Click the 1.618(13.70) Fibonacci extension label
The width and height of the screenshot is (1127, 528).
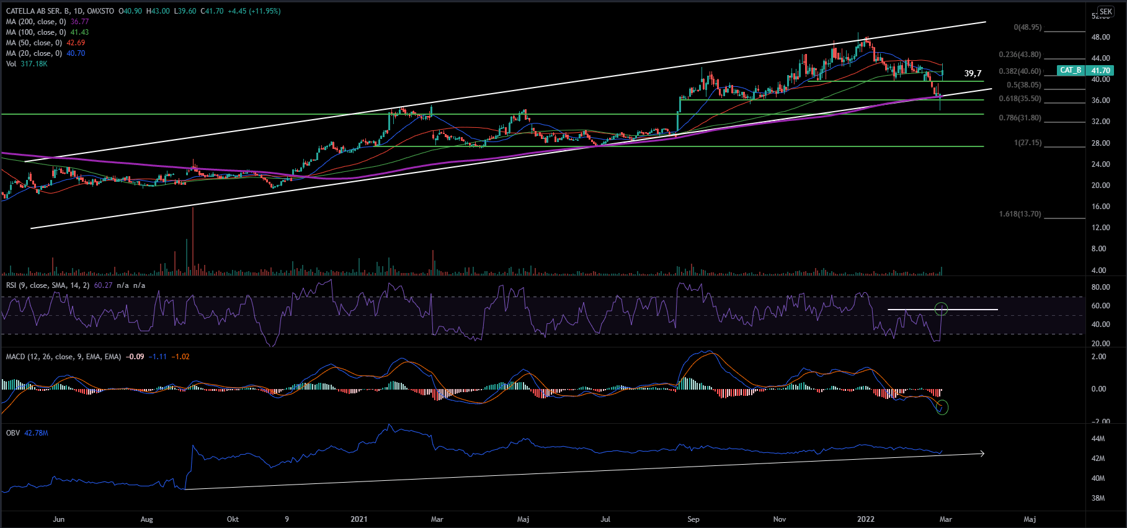[x=1020, y=214]
